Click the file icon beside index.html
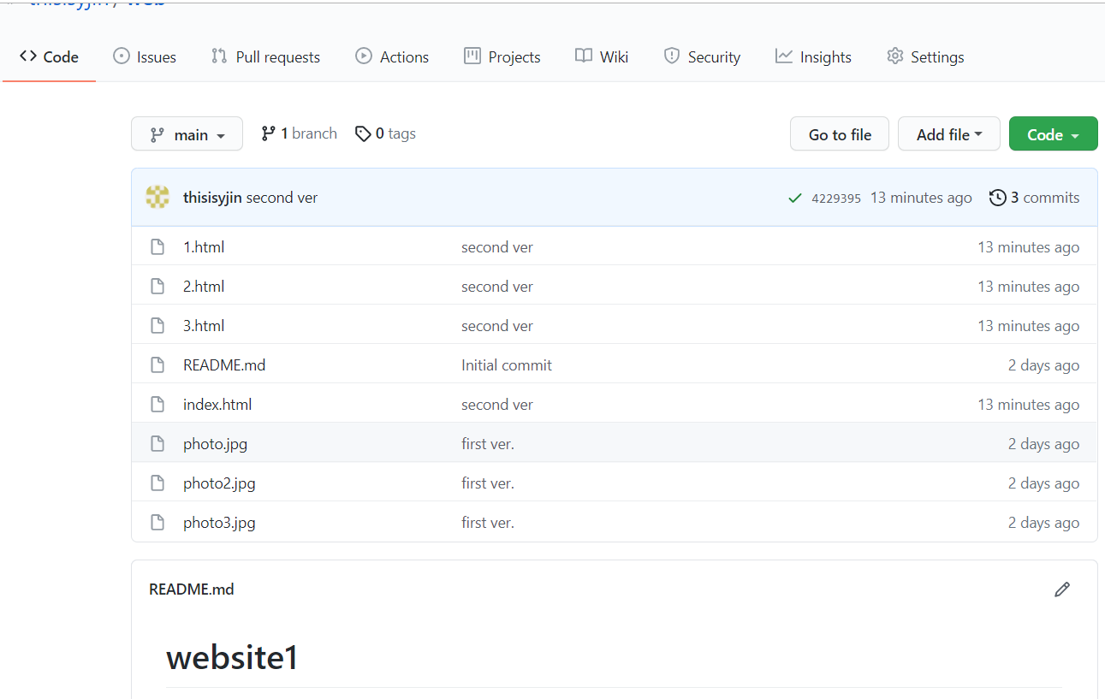 [x=157, y=405]
